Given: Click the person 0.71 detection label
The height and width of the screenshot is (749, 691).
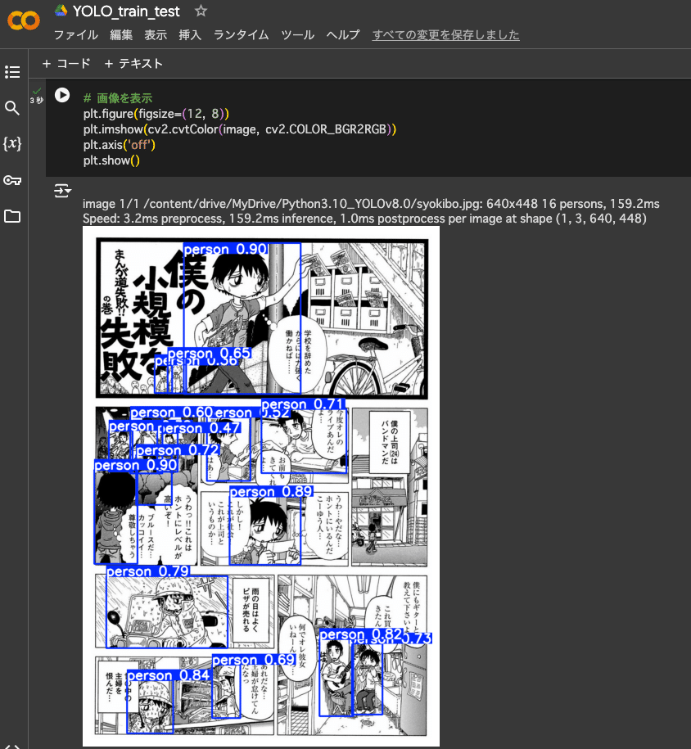Looking at the screenshot, I should (x=303, y=404).
